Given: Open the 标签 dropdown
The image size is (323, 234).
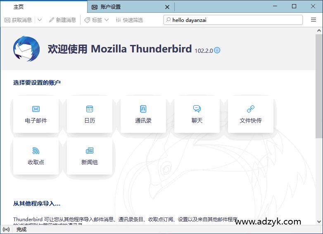Looking at the screenshot, I should pos(96,20).
